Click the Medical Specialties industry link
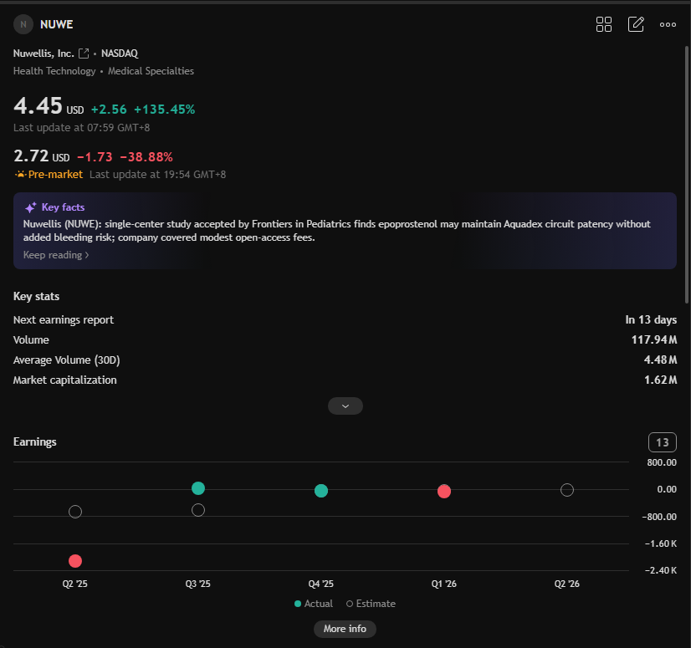691x648 pixels. pos(151,71)
